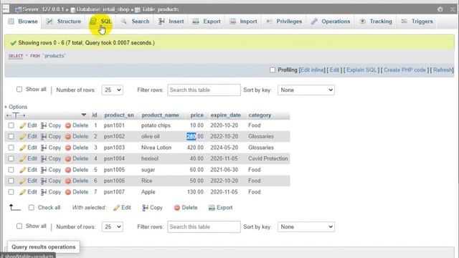The width and height of the screenshot is (459, 258).
Task: Switch to the Structure tab
Action: pos(64,21)
